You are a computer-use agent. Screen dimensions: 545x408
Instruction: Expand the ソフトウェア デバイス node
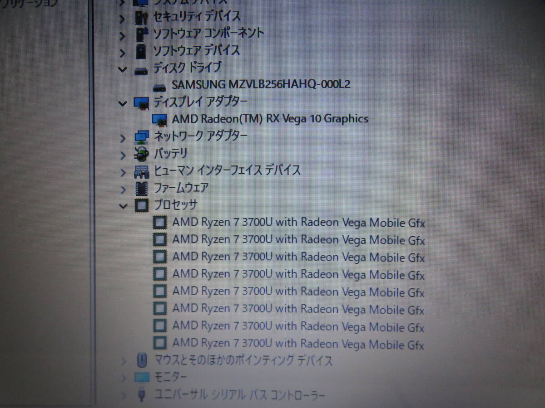pyautogui.click(x=122, y=53)
